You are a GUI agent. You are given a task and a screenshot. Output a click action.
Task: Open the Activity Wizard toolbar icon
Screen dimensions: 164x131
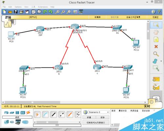pyautogui.click(x=27, y=12)
